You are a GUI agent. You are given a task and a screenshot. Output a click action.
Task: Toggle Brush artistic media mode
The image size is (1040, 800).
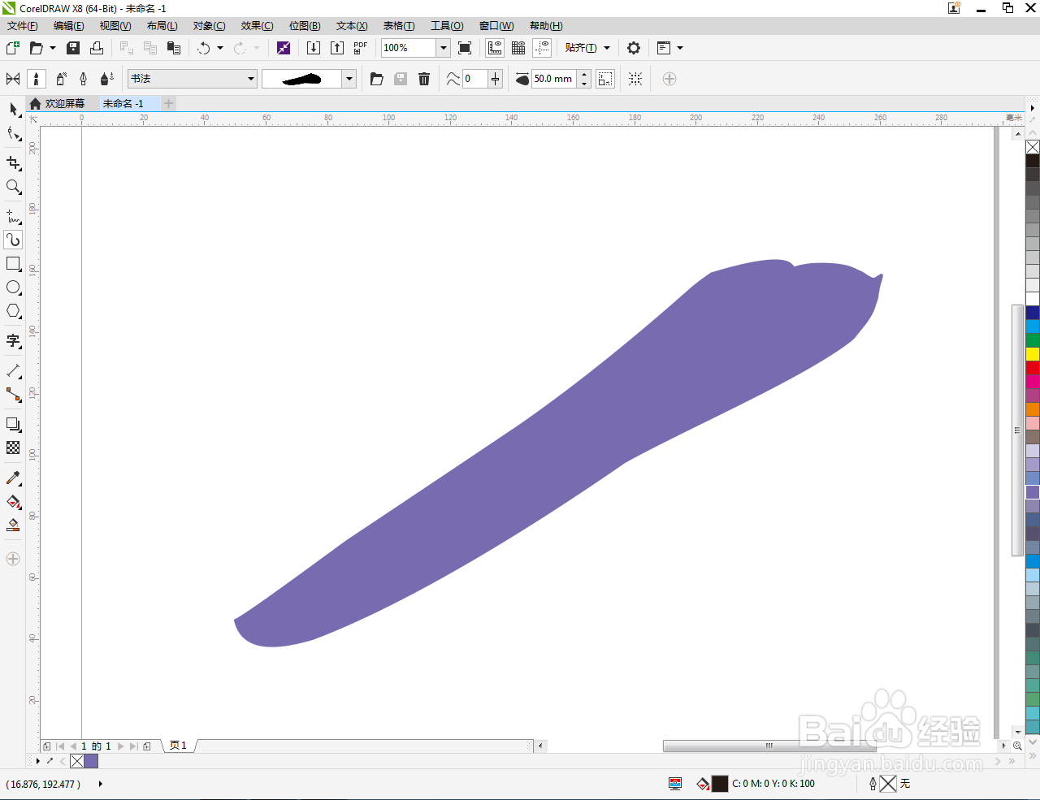37,79
